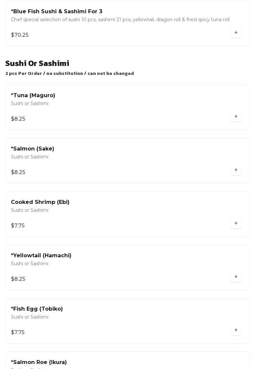Click the $70.25 price on Blue Fish combo
Image resolution: width=255 pixels, height=369 pixels.
(x=20, y=35)
